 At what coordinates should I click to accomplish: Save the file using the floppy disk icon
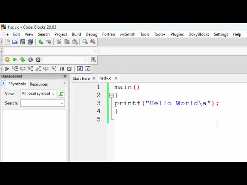[x=23, y=42]
